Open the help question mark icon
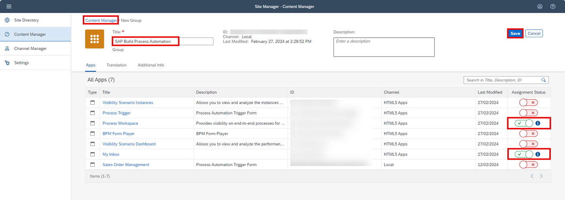This screenshot has width=565, height=200. coord(553,6)
